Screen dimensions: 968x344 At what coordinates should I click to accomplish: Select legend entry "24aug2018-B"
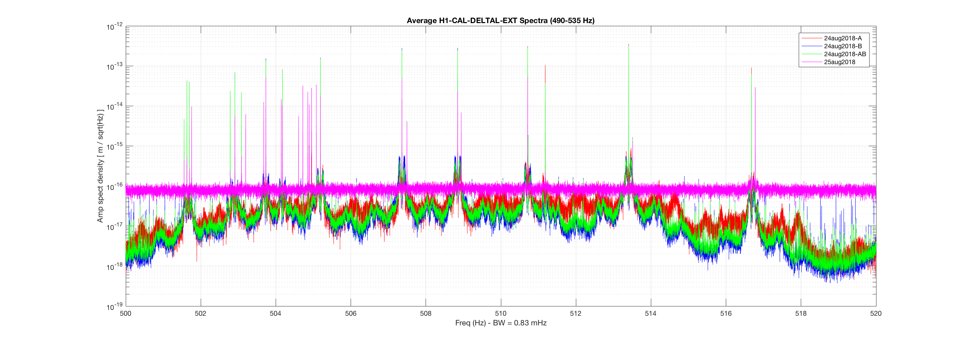[x=843, y=46]
